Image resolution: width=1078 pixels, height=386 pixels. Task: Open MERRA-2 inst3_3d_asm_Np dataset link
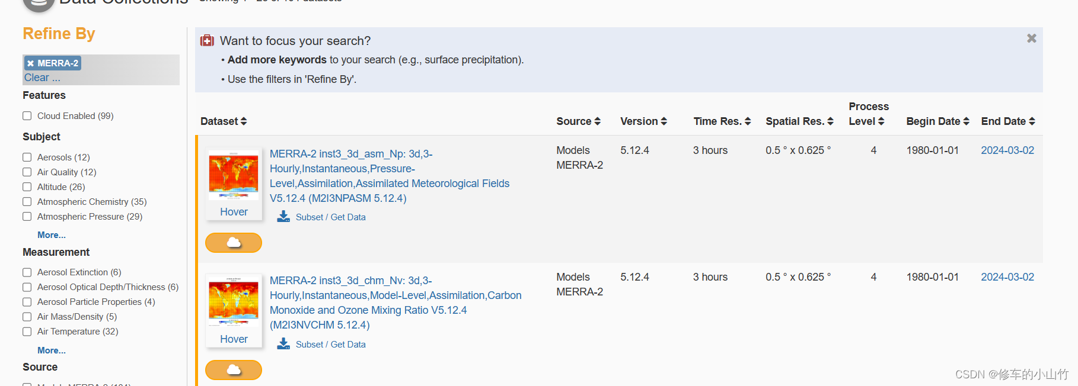pos(390,176)
